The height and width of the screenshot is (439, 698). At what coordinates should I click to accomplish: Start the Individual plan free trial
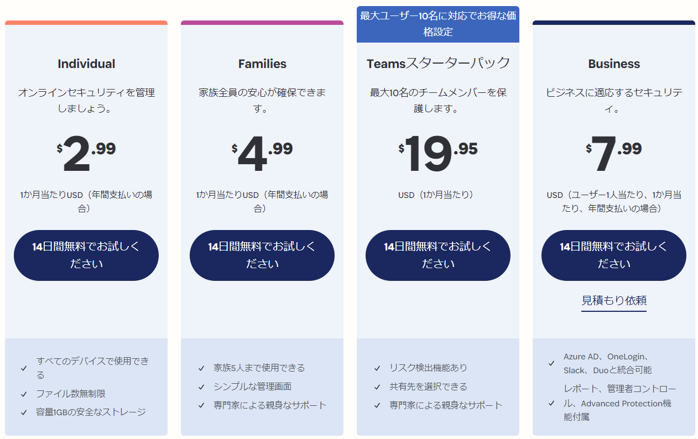pyautogui.click(x=86, y=255)
